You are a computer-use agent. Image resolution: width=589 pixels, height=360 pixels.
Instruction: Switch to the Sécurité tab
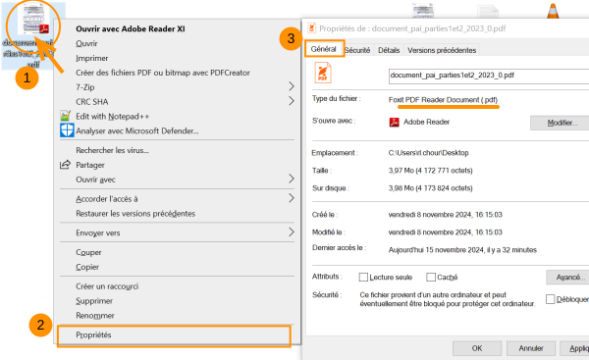click(x=357, y=50)
